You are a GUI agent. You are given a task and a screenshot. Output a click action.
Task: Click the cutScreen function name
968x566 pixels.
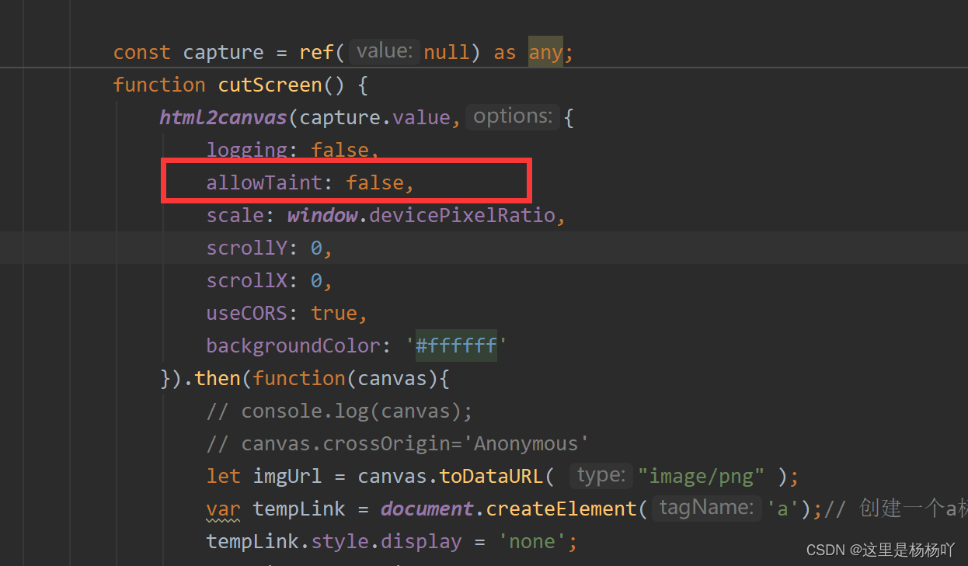coord(270,84)
